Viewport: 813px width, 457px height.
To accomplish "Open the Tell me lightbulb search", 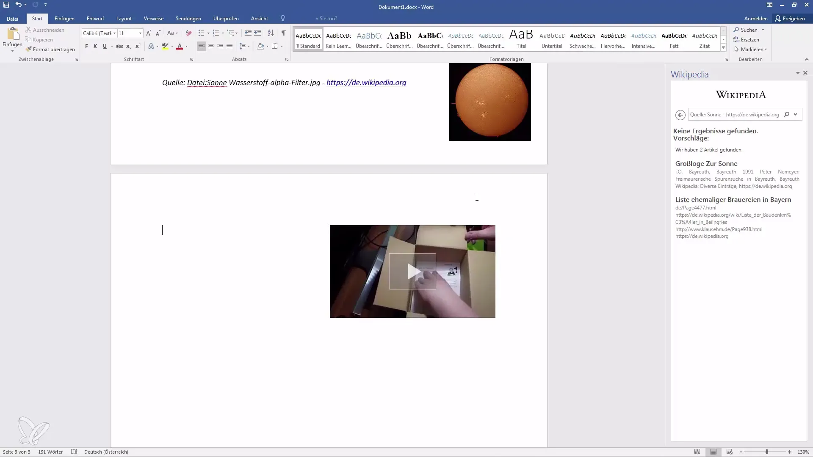I will [x=283, y=19].
